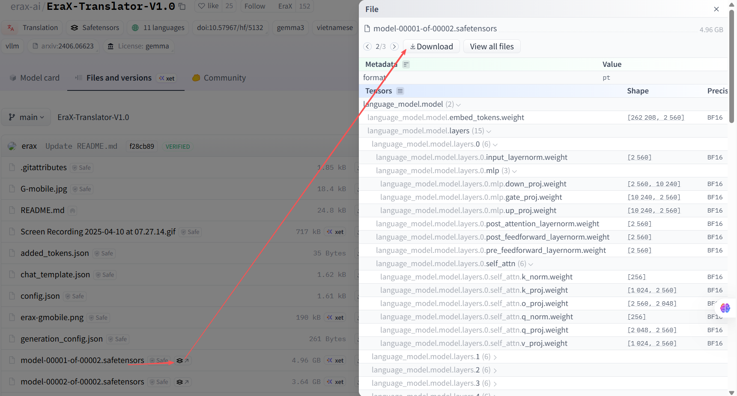Open the License: gemma tag

pos(138,46)
